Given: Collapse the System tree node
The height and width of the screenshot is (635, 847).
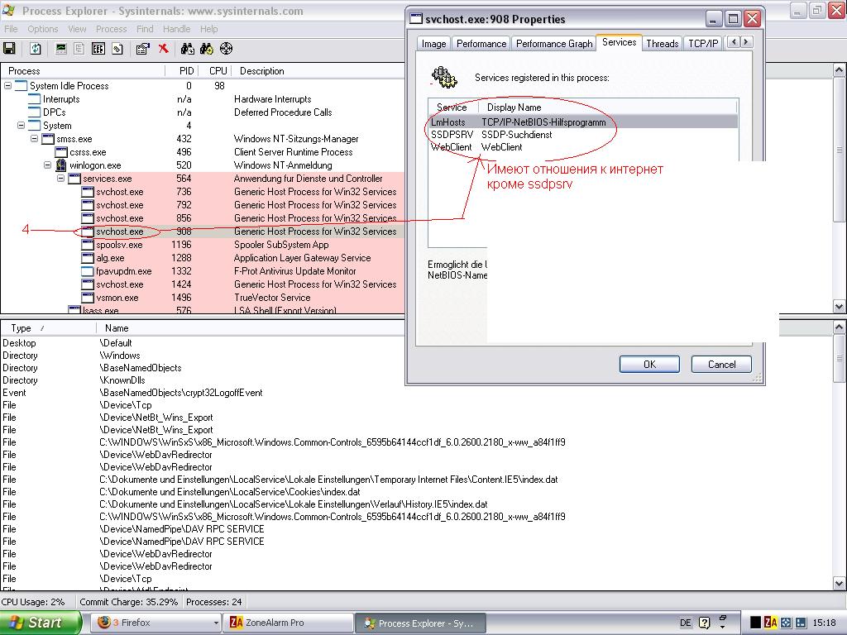Looking at the screenshot, I should pos(21,126).
